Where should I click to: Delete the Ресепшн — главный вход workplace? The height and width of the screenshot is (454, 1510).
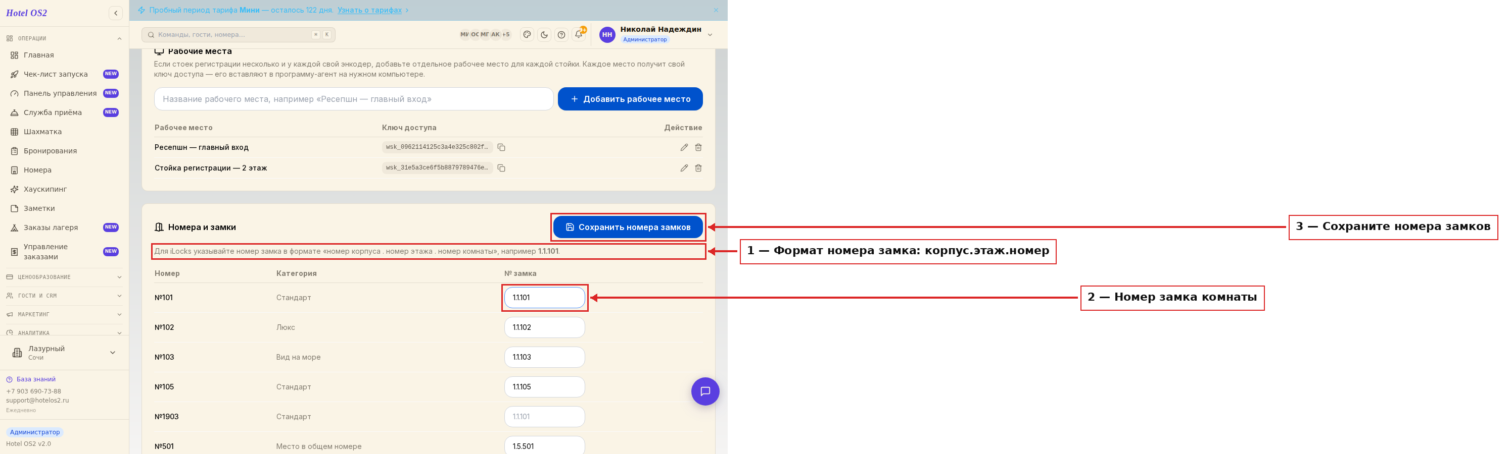[x=698, y=147]
